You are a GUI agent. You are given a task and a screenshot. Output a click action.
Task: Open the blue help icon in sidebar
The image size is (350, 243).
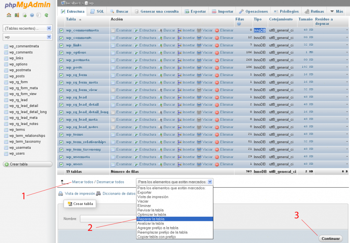(x=32, y=15)
